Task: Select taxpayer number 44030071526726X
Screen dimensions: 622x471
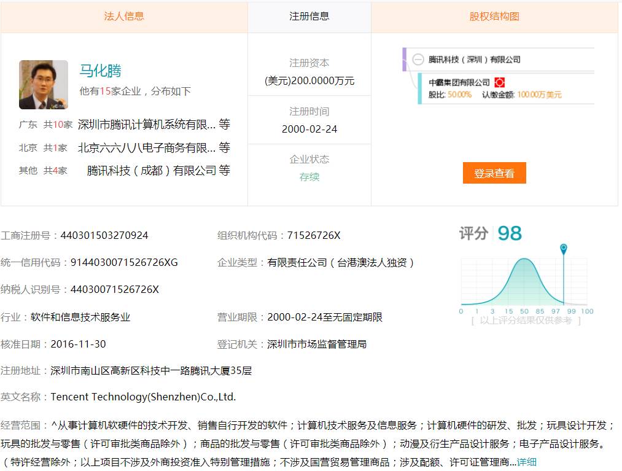Action: click(x=115, y=290)
